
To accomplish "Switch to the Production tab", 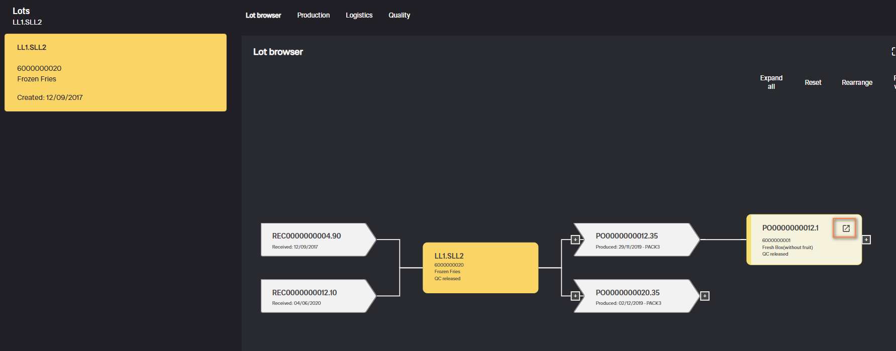I will point(313,15).
